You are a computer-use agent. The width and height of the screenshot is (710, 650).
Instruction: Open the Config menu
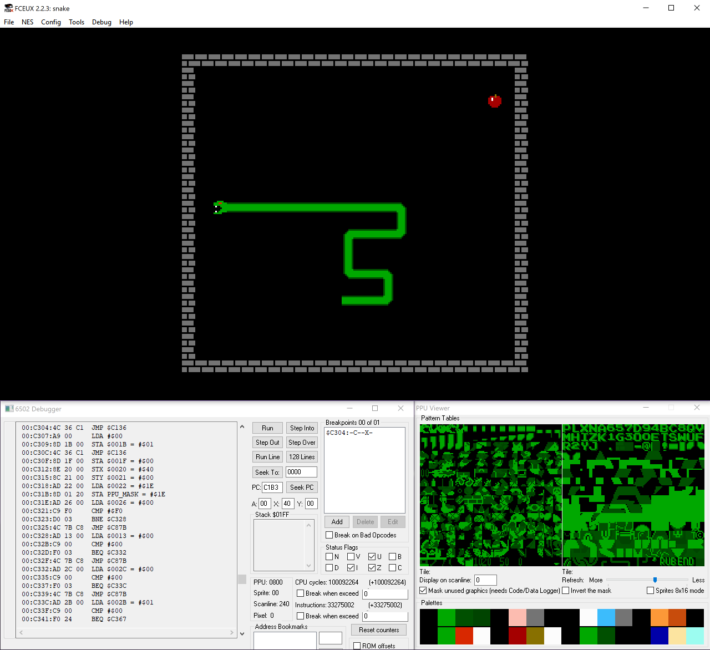click(50, 22)
